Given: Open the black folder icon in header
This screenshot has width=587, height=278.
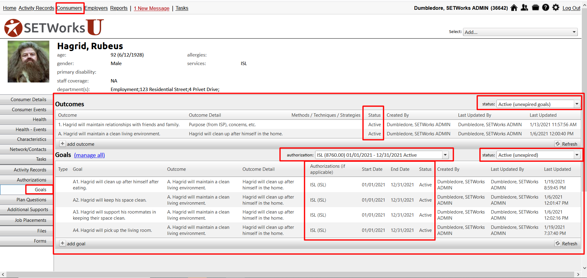Looking at the screenshot, I should point(535,8).
